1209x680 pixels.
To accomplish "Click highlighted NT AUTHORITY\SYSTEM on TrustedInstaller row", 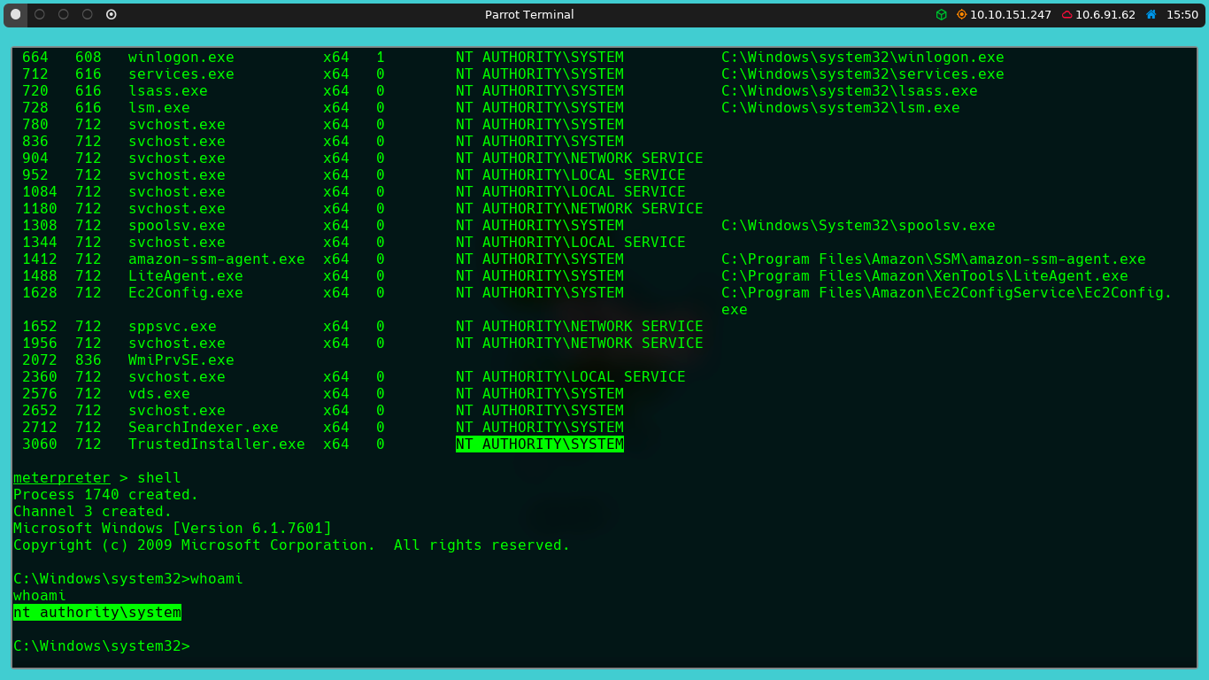I will tap(540, 444).
